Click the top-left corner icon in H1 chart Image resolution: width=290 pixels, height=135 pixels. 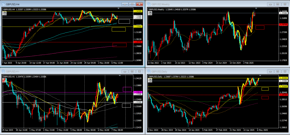point(4,80)
